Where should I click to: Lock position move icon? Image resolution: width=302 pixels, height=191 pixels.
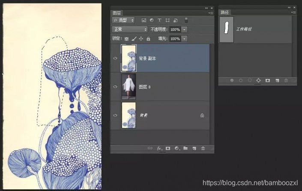(141, 39)
